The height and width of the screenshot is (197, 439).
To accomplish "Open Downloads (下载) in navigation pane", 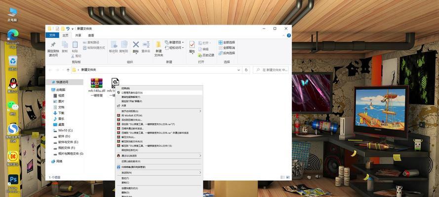I will pyautogui.click(x=59, y=113).
